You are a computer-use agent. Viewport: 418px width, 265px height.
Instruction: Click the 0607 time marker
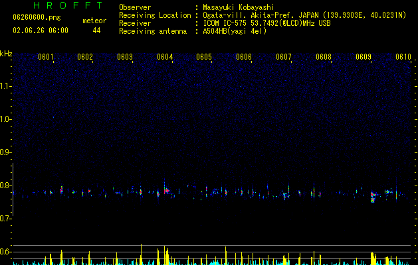coord(284,57)
